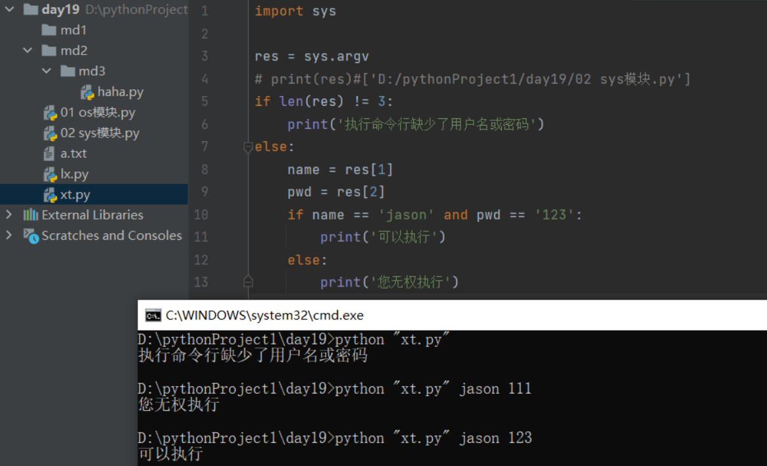The image size is (767, 466).
Task: Click the a.txt text file icon
Action: pos(49,154)
